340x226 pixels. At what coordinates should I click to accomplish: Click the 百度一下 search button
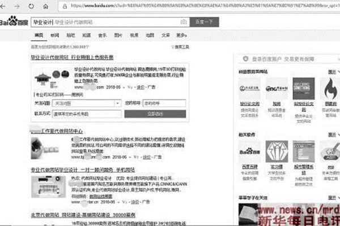click(x=204, y=22)
